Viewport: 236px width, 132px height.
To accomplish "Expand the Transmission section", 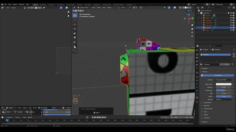I will [208, 109].
